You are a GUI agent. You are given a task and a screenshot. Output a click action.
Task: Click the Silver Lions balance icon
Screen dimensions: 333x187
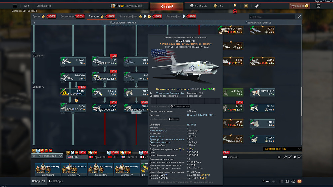(192, 6)
